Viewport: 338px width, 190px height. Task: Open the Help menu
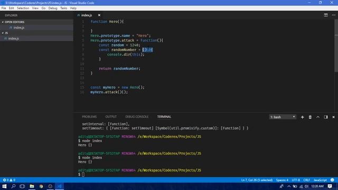coord(73,8)
